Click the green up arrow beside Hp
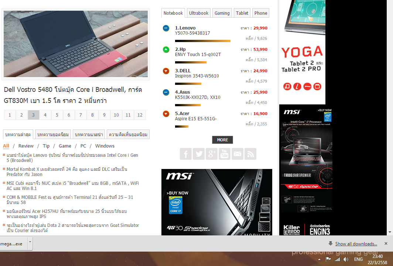393x266 pixels. tap(166, 49)
